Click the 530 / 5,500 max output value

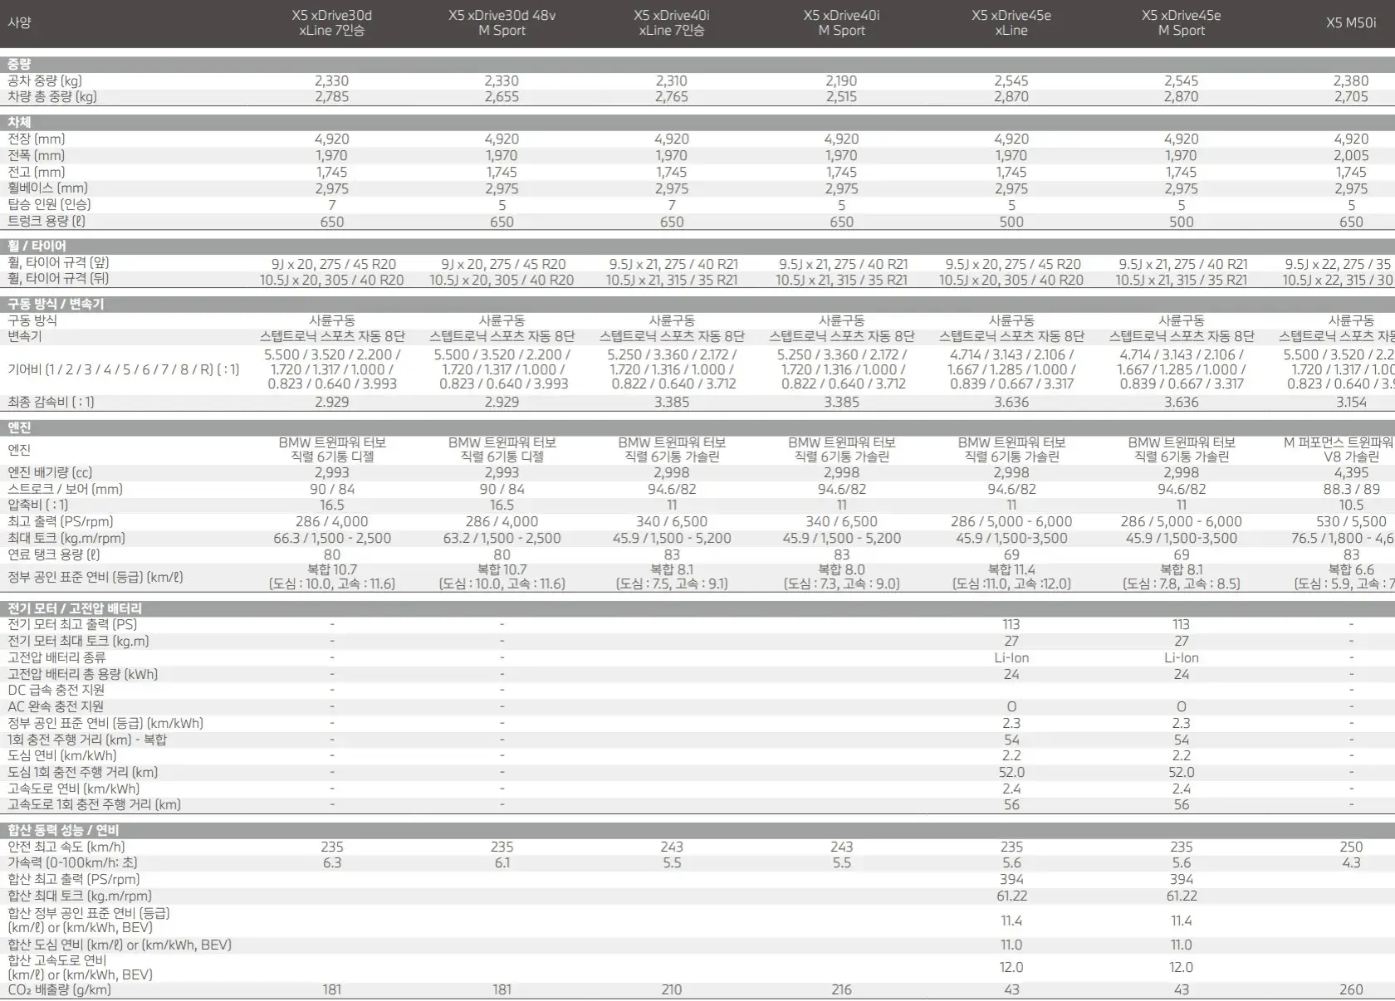pyautogui.click(x=1351, y=521)
